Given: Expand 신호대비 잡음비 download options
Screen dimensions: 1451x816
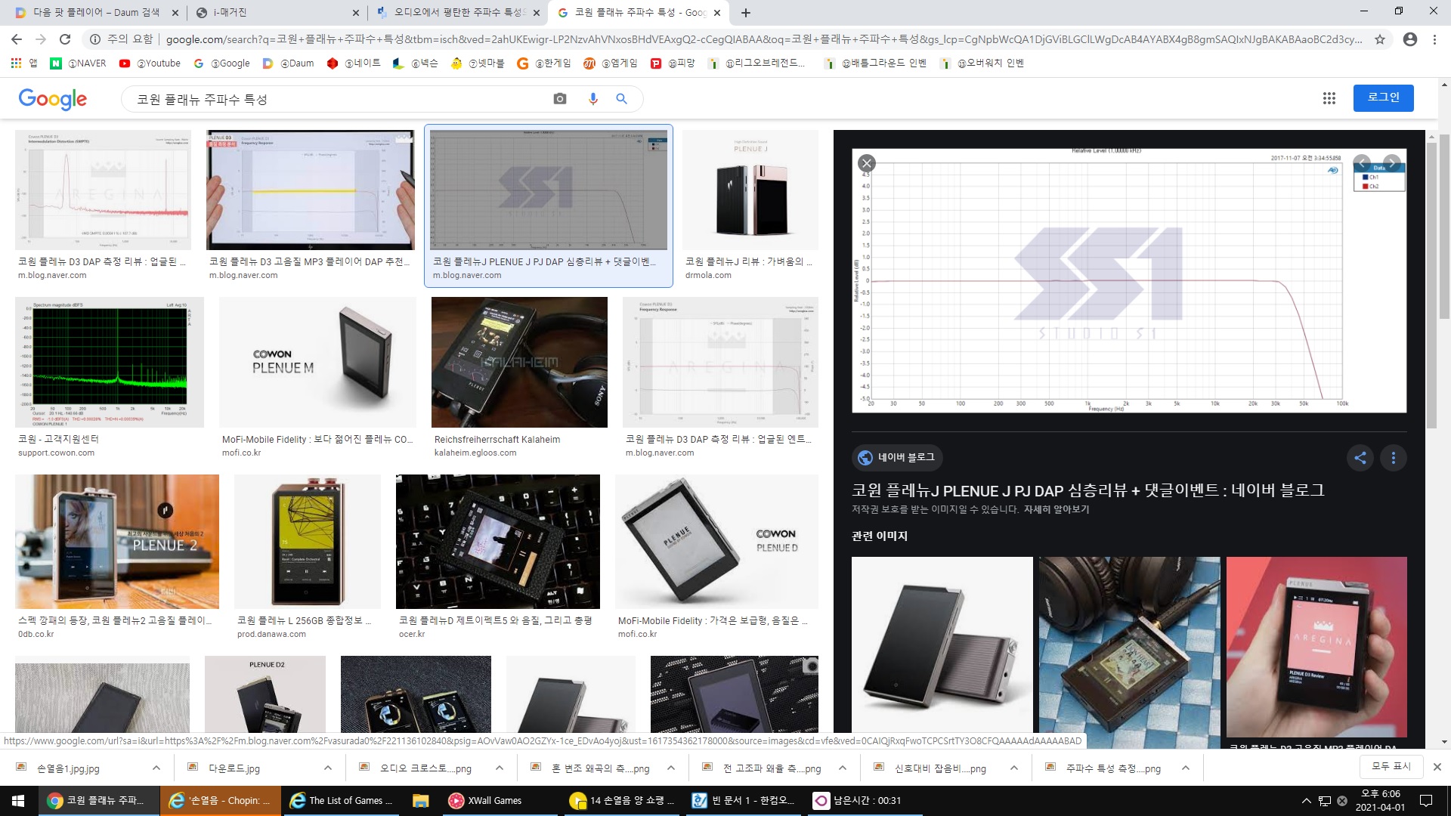Looking at the screenshot, I should (x=1014, y=768).
